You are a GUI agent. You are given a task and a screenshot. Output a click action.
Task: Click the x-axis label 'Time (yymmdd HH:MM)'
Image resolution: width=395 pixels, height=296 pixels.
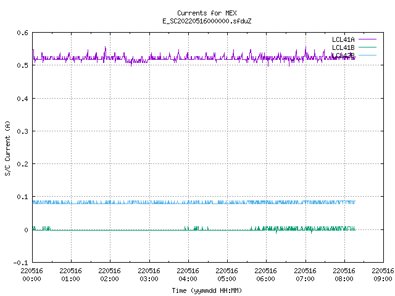pos(207,290)
